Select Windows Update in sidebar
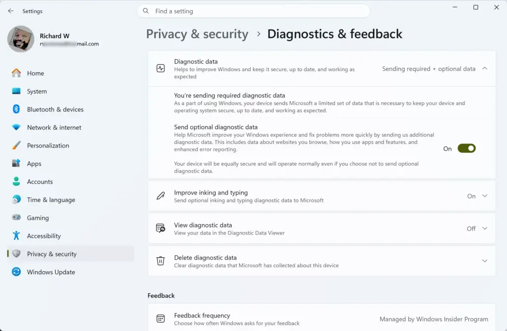The height and width of the screenshot is (331, 507). pos(70,272)
